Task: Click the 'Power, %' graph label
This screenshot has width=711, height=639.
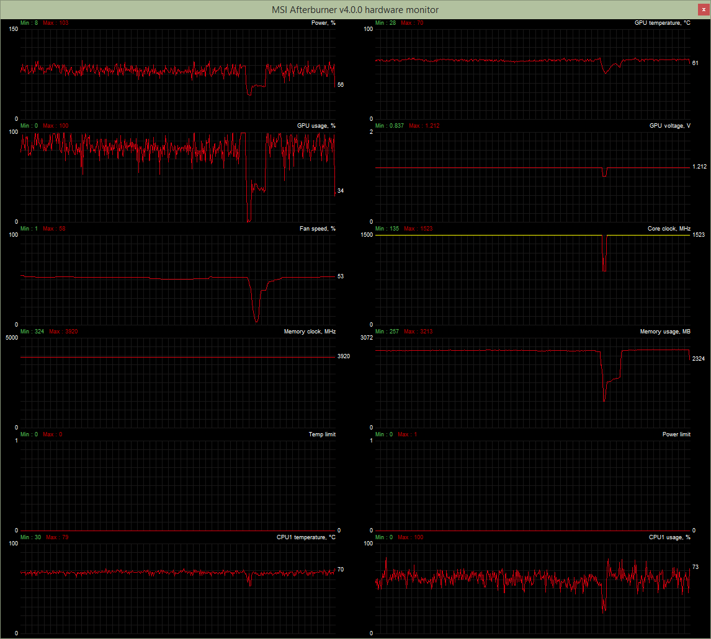Action: (323, 23)
